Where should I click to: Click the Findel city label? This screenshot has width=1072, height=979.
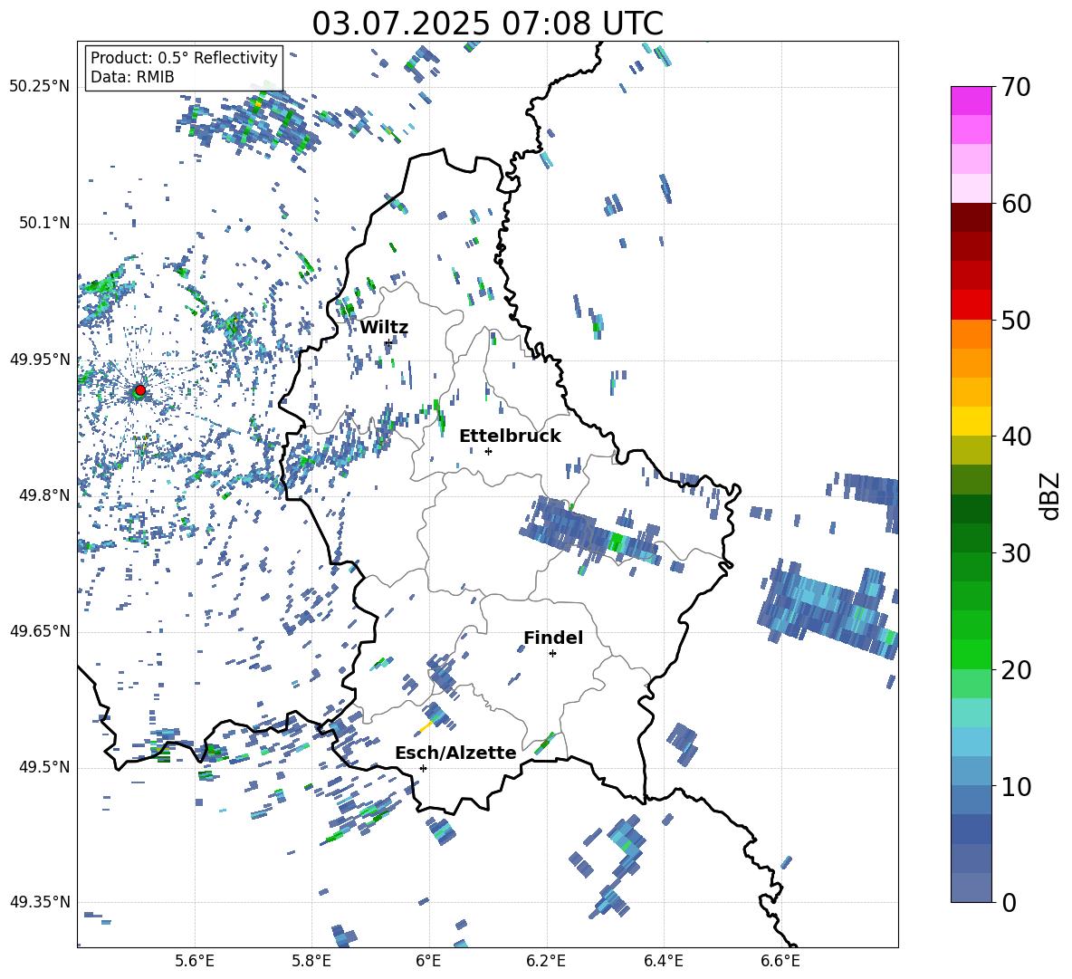(x=553, y=638)
